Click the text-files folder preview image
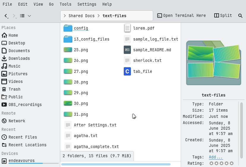Screen dimensions: 246x167 [214, 63]
